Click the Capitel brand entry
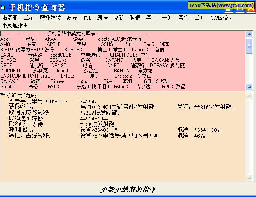 (x=148, y=50)
